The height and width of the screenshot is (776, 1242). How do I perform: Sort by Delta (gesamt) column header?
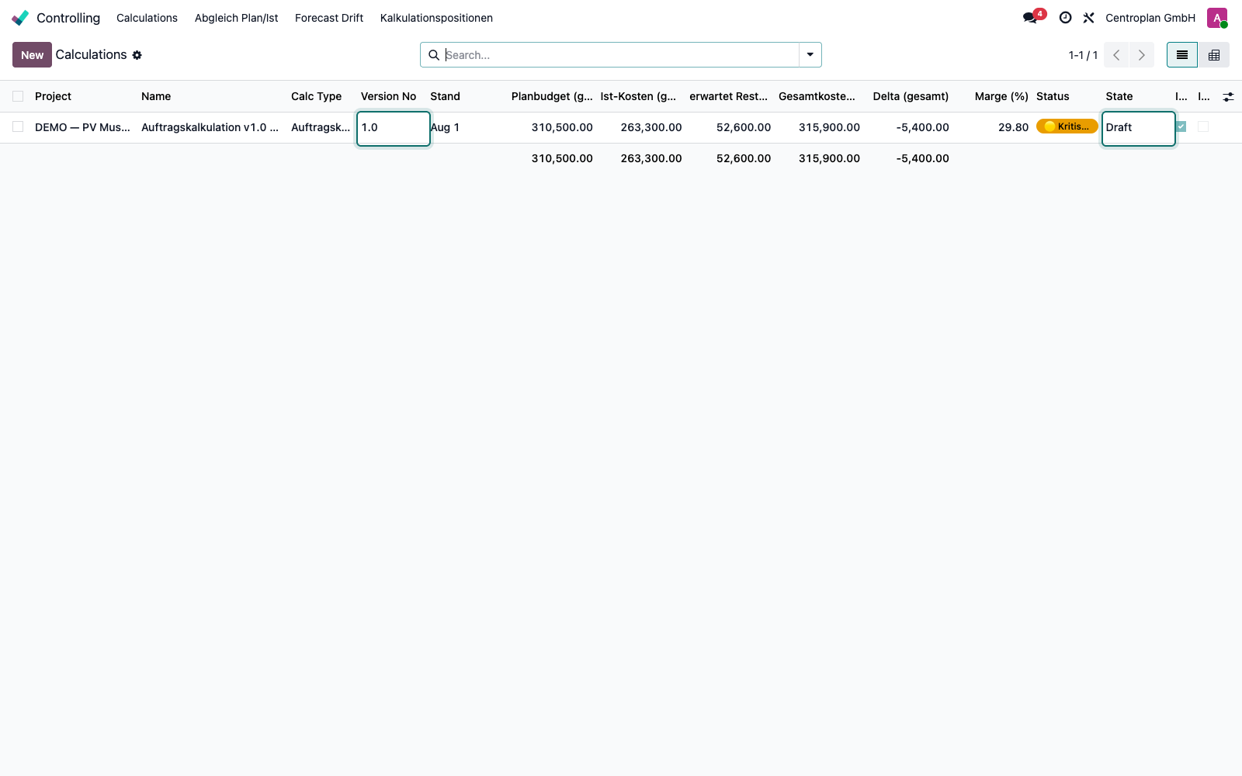coord(911,96)
